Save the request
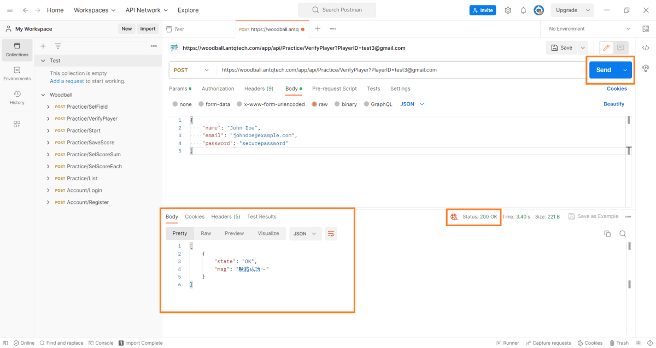 point(562,48)
